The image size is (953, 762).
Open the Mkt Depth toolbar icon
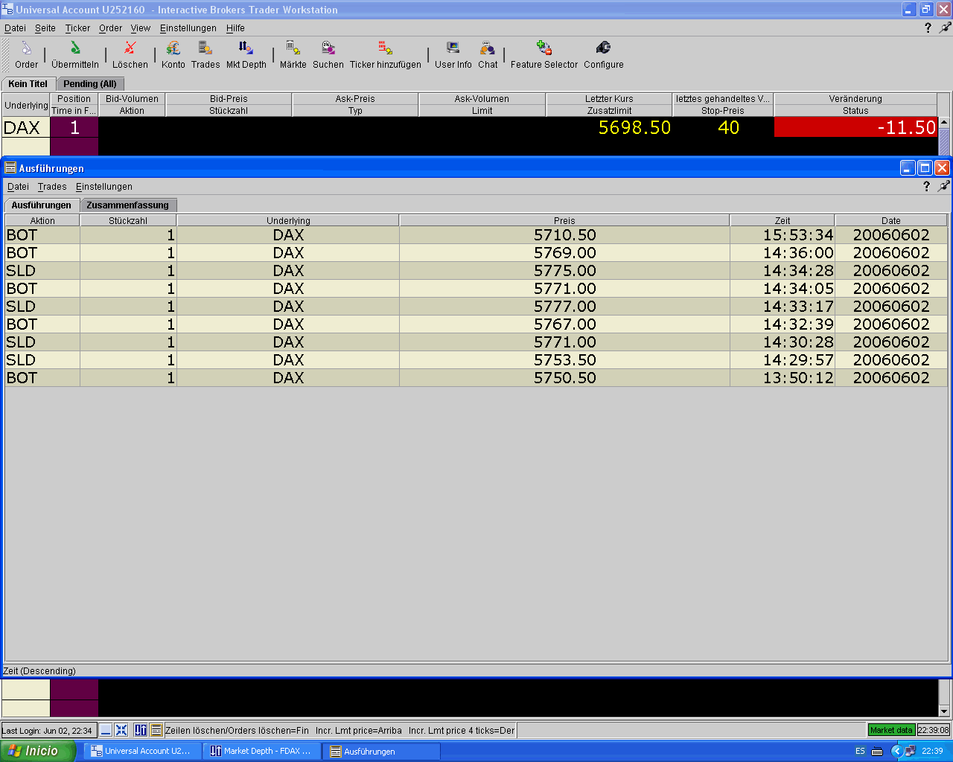(246, 48)
